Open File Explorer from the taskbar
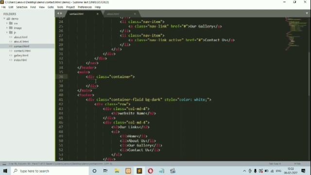The height and width of the screenshot is (175, 311). (x=117, y=171)
